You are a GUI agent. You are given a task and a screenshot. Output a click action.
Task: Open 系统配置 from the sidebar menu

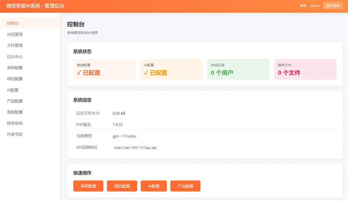click(15, 68)
